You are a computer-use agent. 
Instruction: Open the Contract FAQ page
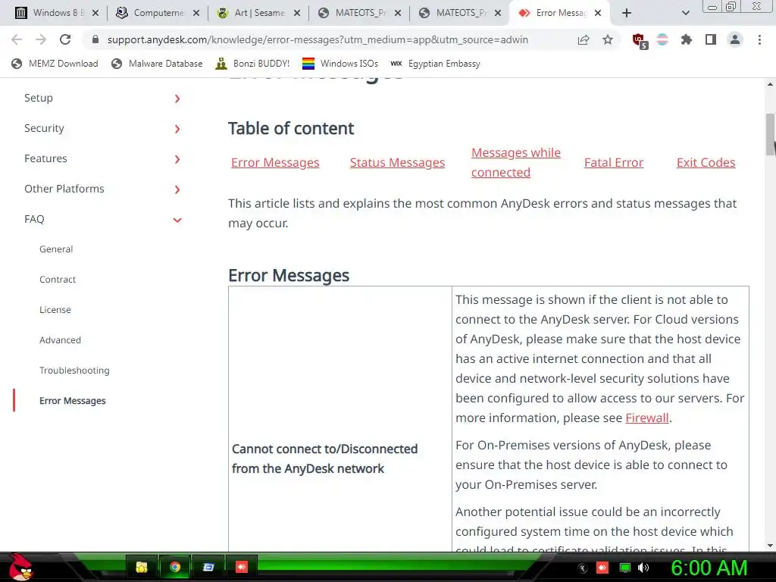[58, 279]
